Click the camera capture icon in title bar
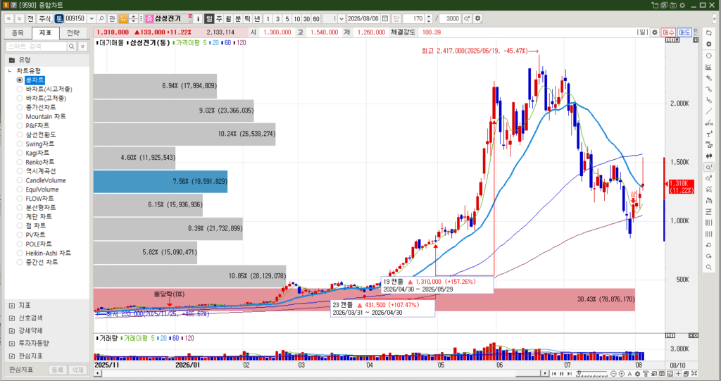The image size is (721, 381). pos(673,5)
